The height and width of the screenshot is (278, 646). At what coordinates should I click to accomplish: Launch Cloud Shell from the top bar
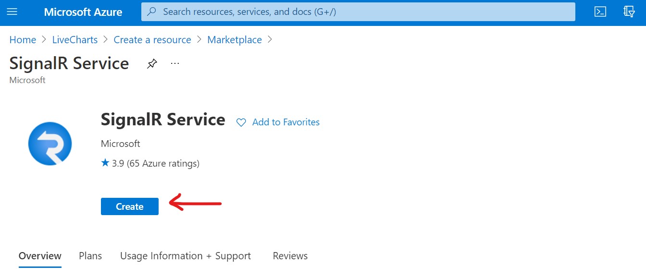click(x=600, y=12)
